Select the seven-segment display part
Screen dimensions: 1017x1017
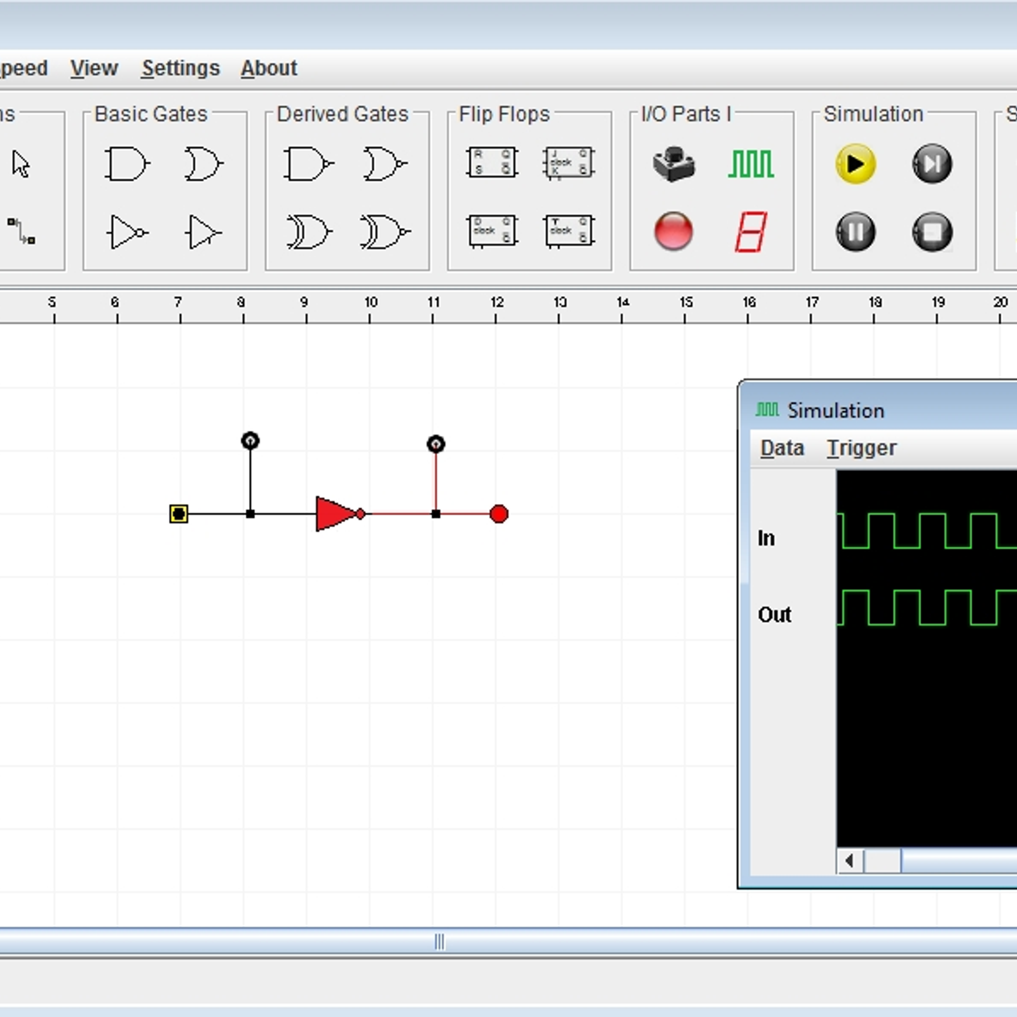click(751, 232)
